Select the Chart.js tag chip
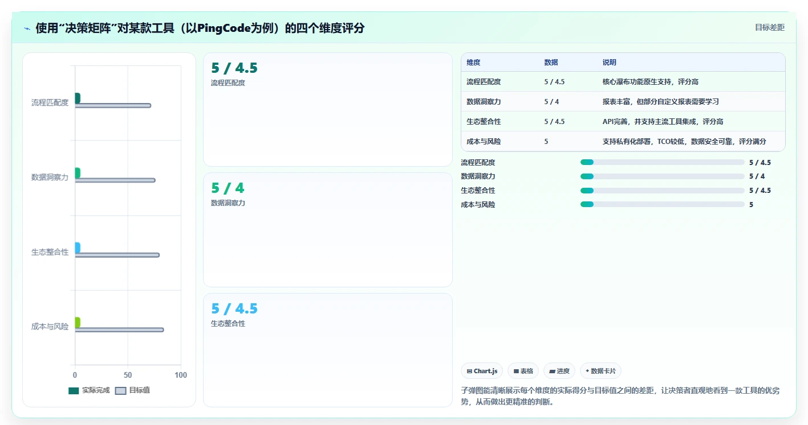This screenshot has height=425, width=808. tap(482, 371)
